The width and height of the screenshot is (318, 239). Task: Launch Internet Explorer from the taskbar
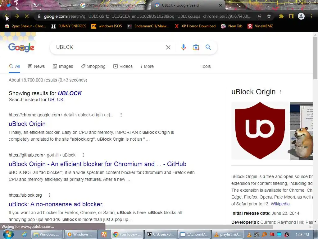tap(24, 234)
